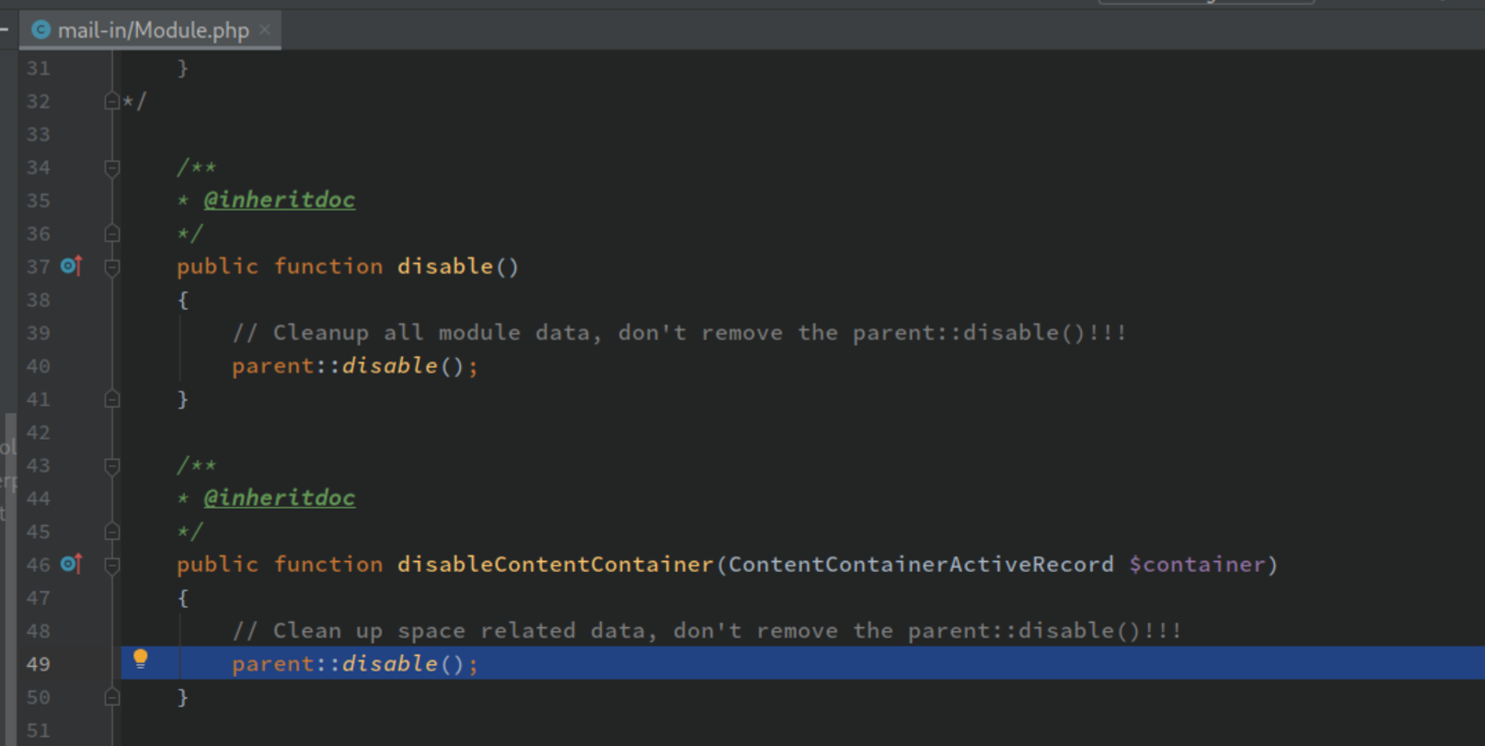The image size is (1485, 746).
Task: Collapse the docblock above disable()
Action: click(111, 167)
